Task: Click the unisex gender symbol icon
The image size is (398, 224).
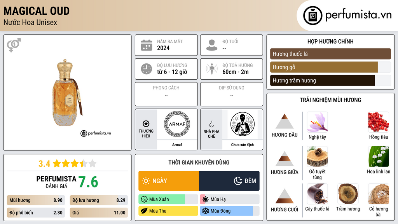Action: pos(14,45)
